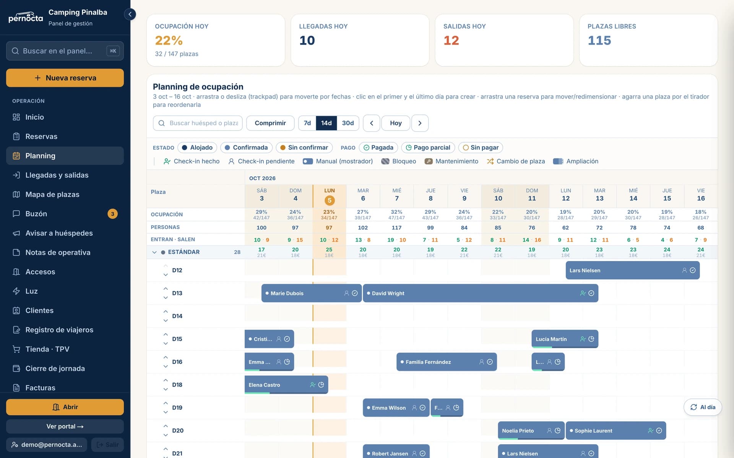Focus the Buscar huésped o plaza field
This screenshot has height=458, width=734.
click(x=198, y=123)
